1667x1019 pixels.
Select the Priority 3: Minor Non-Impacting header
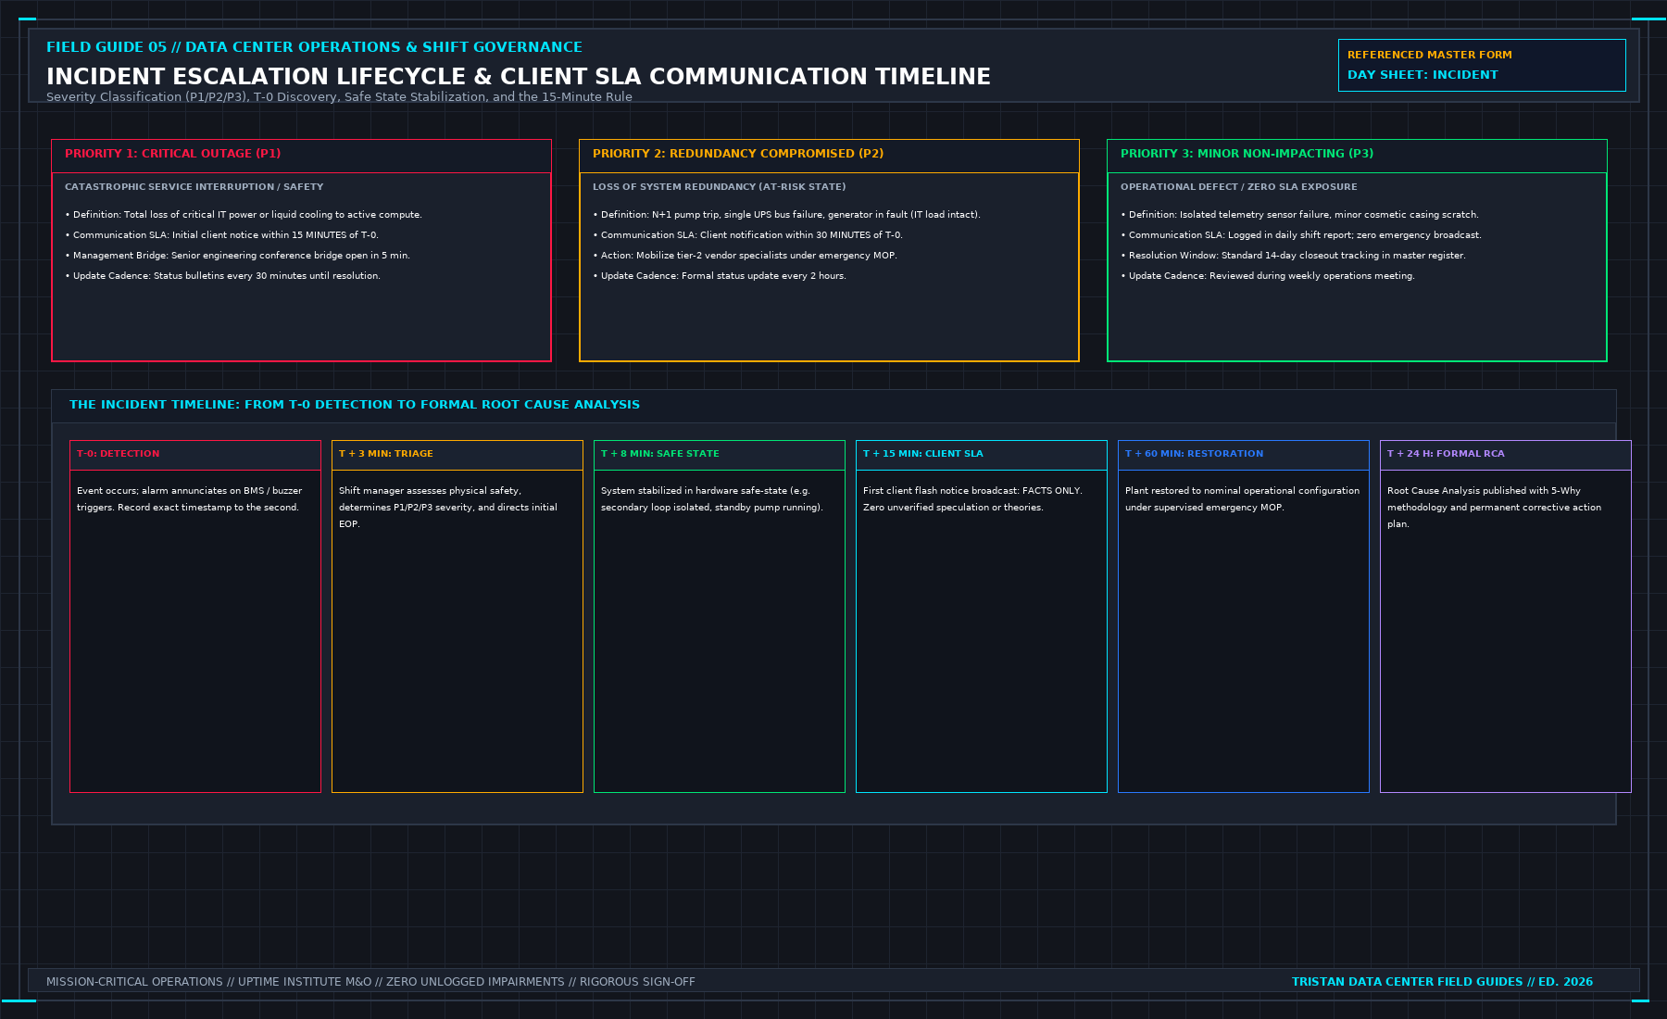(1357, 156)
